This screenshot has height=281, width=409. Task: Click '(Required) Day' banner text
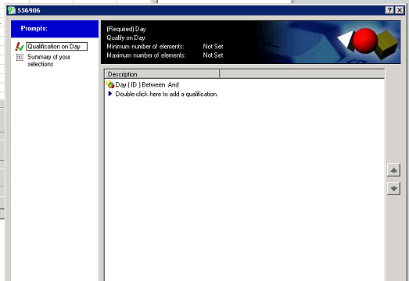coord(126,29)
